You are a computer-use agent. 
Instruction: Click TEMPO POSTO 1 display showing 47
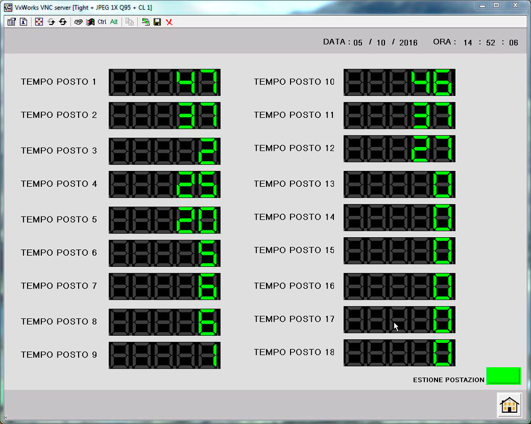pyautogui.click(x=165, y=82)
